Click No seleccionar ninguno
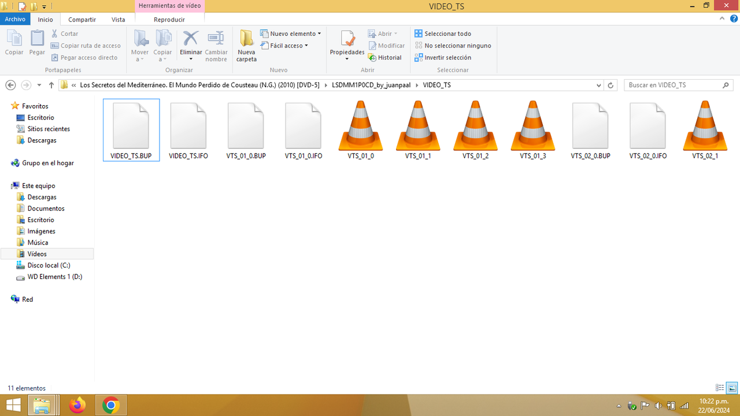740x416 pixels. [453, 46]
